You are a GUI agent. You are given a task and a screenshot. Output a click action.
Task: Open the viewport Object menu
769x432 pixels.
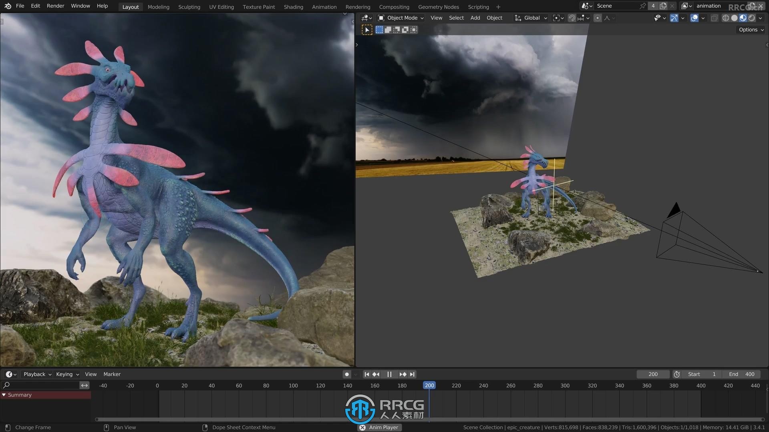click(494, 18)
